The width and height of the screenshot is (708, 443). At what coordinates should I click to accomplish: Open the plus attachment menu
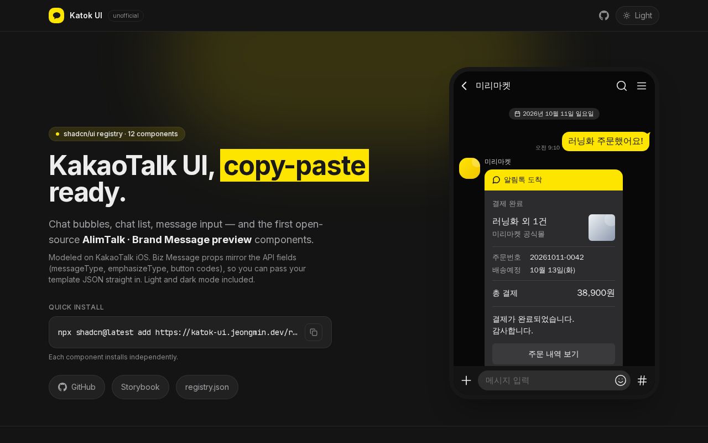466,380
